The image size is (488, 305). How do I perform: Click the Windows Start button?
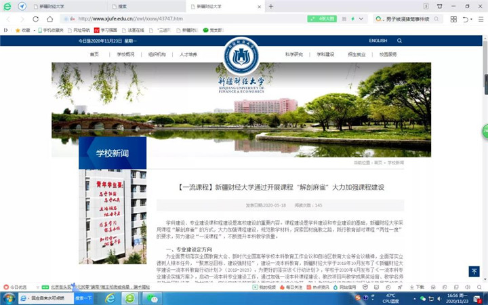point(9,298)
